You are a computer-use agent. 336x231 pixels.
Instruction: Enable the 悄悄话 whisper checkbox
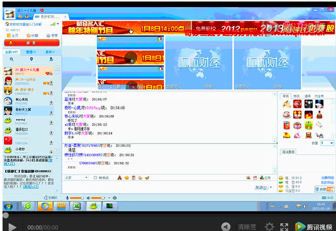[x=96, y=178]
